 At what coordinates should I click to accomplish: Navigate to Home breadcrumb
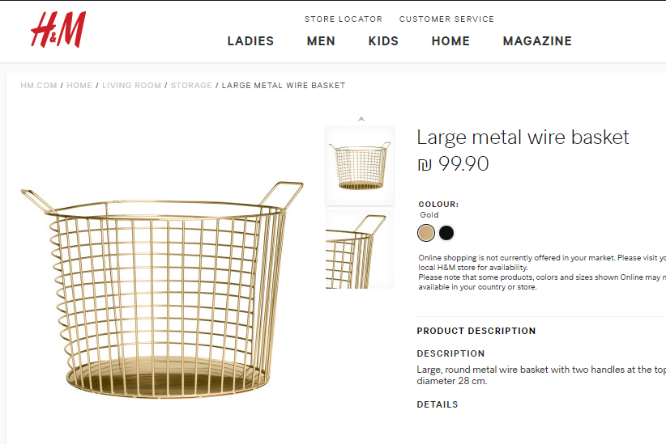point(79,86)
